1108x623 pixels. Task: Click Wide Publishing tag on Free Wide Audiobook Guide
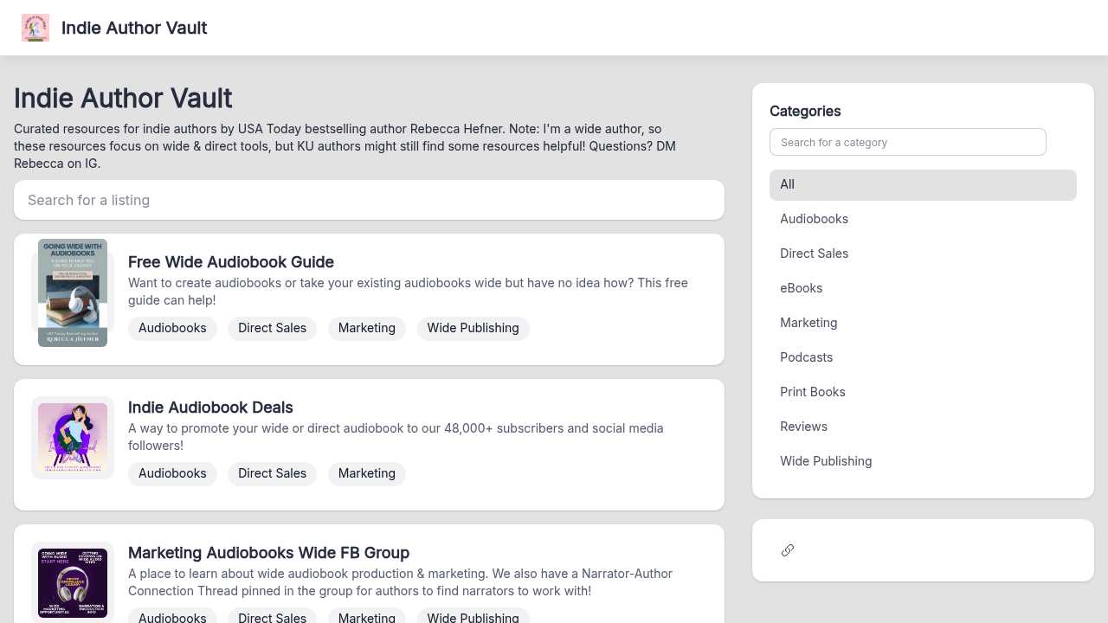tap(473, 328)
